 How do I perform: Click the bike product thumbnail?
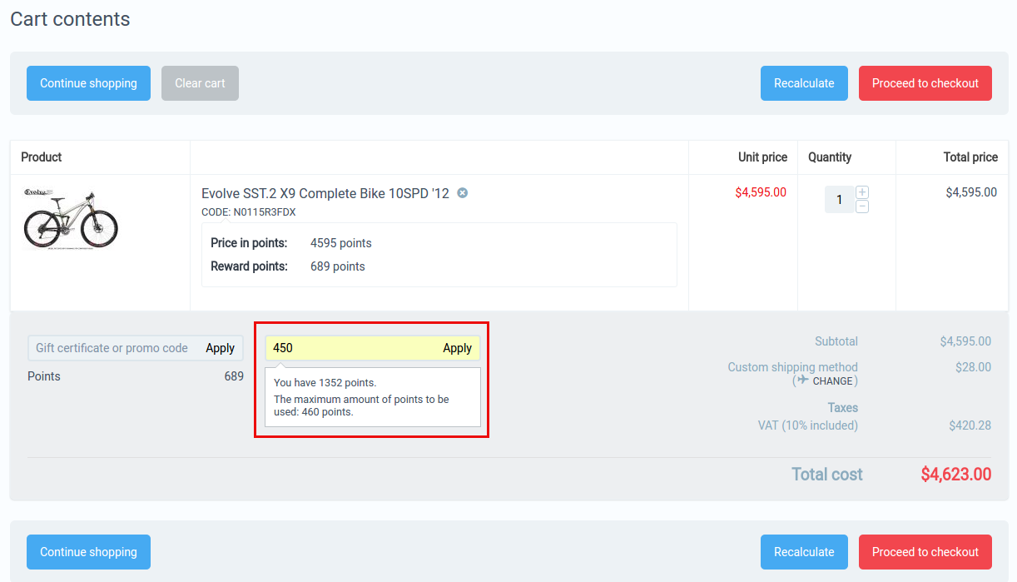tap(71, 218)
